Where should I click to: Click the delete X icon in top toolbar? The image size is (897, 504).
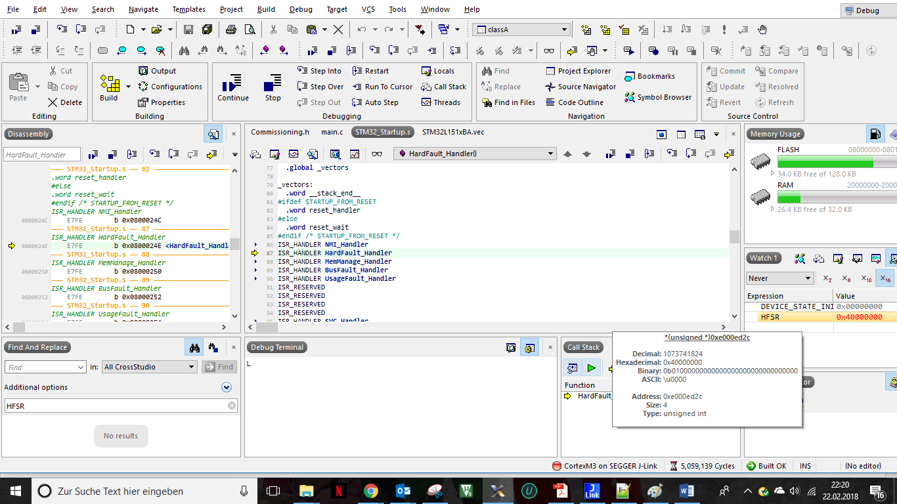pos(338,30)
